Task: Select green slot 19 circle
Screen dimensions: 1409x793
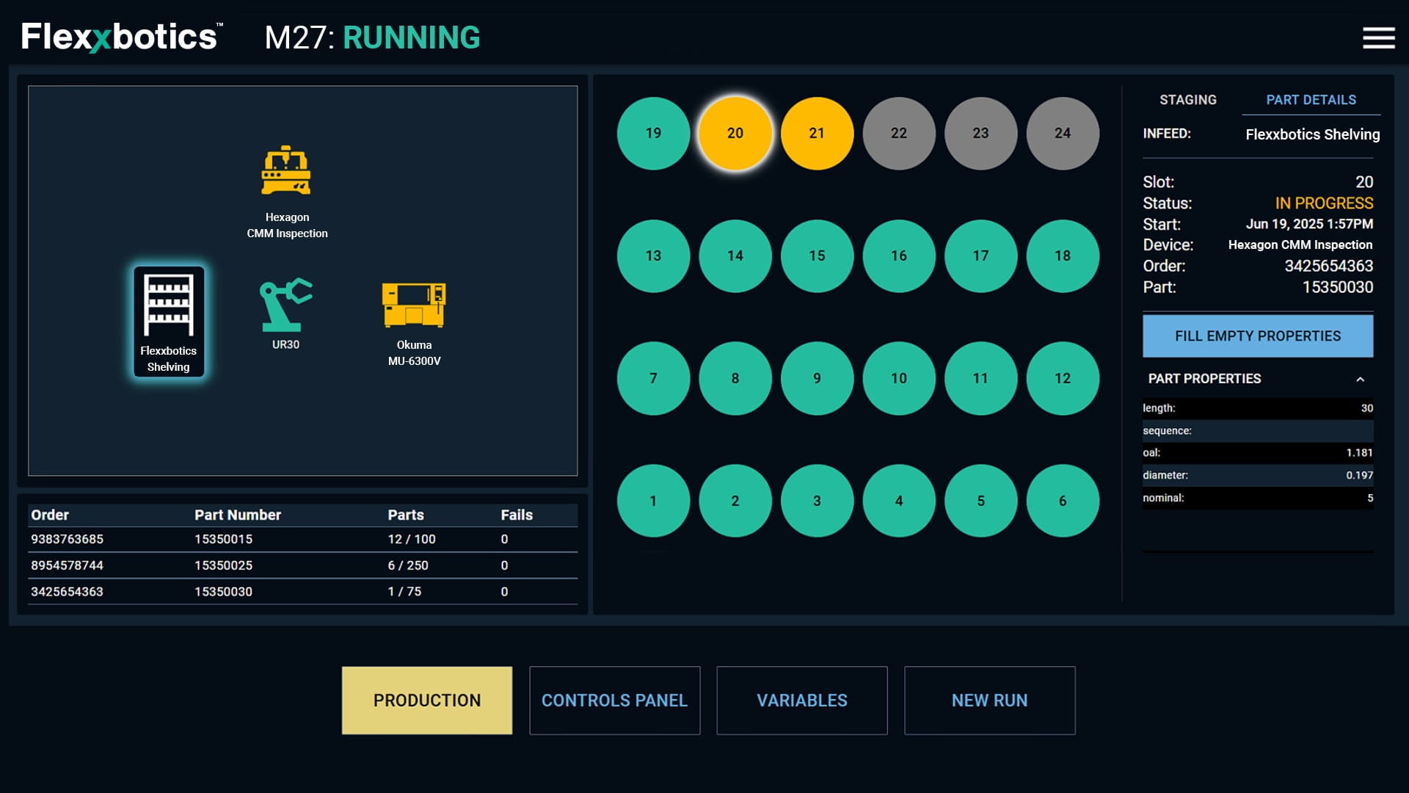Action: pos(653,134)
